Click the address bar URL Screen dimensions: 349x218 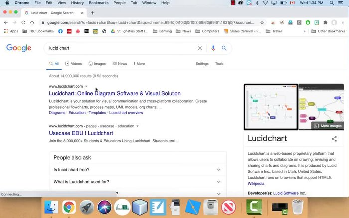point(150,23)
